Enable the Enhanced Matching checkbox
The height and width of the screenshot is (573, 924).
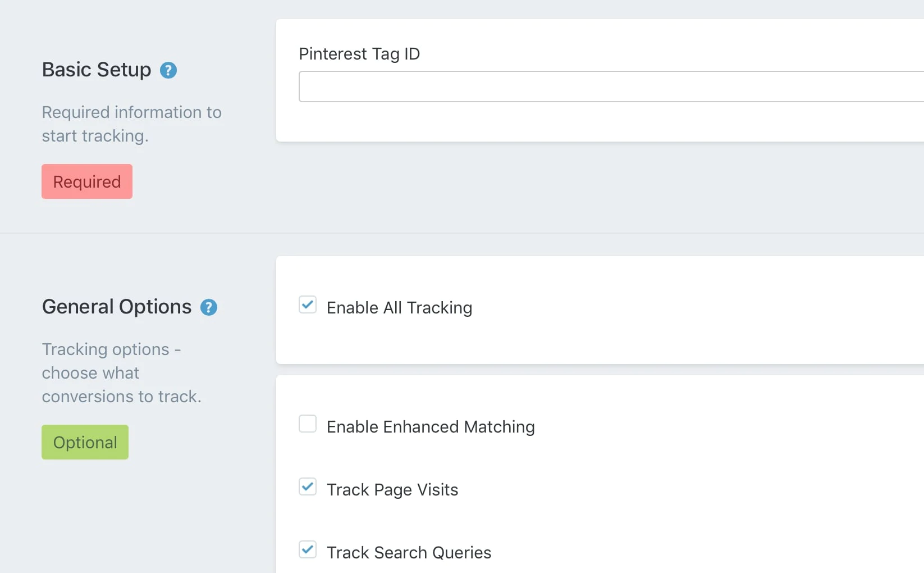pos(308,424)
